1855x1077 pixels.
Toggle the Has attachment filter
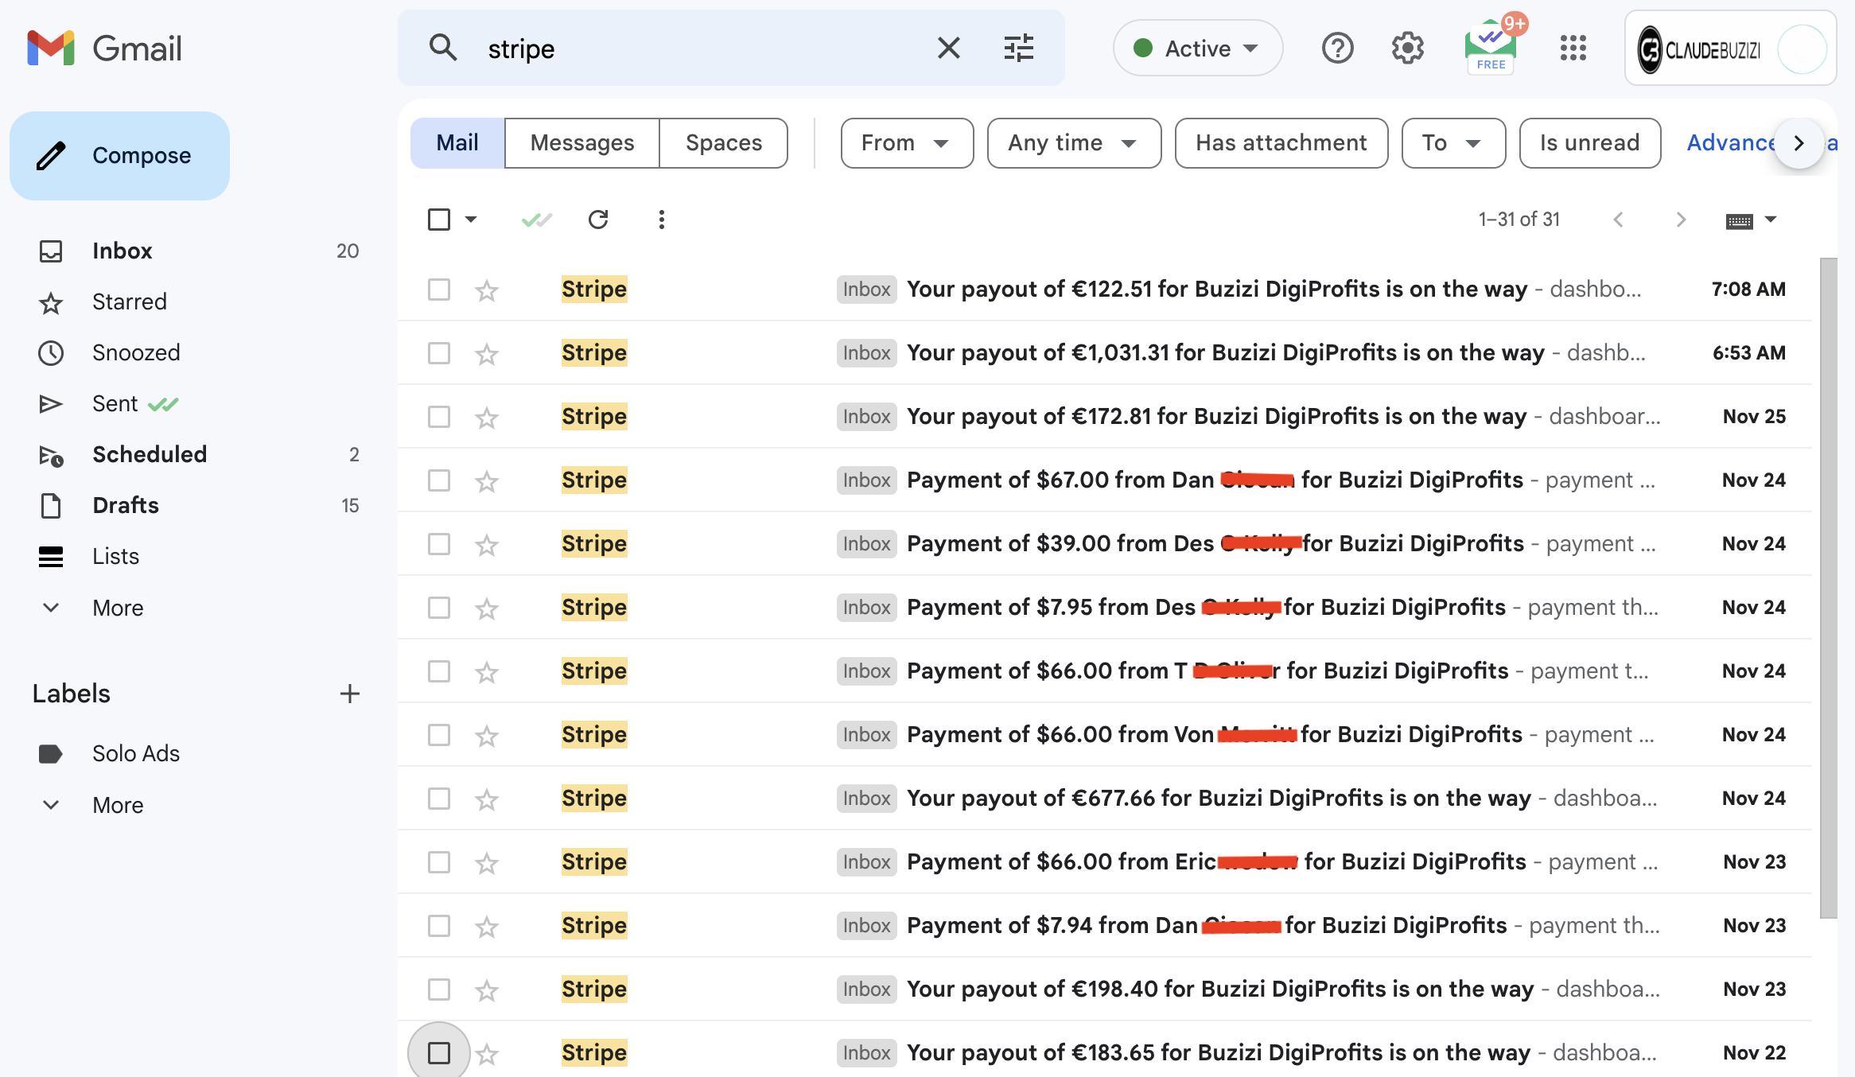point(1281,142)
